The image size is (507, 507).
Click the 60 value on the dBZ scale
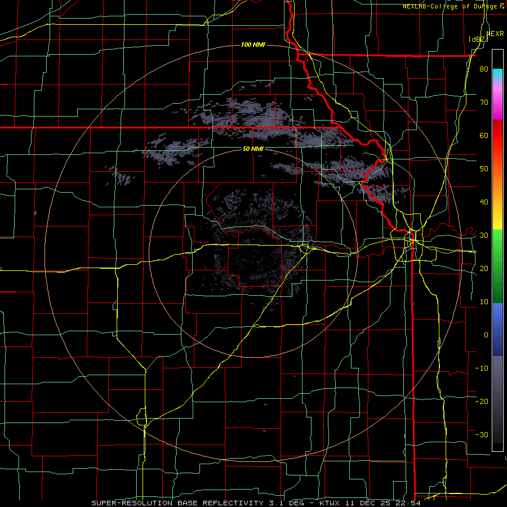(x=484, y=135)
